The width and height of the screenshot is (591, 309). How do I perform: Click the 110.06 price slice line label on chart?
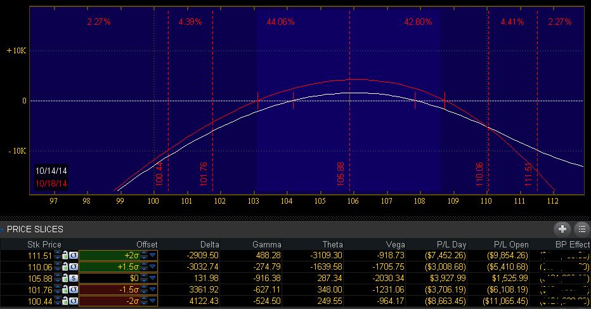tap(479, 174)
